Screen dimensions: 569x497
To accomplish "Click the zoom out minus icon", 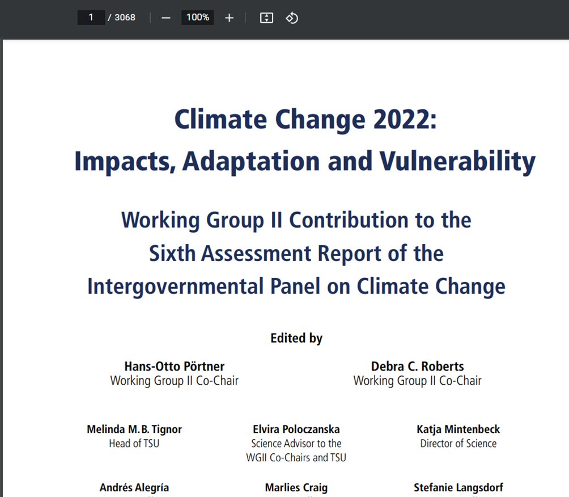I will click(166, 18).
